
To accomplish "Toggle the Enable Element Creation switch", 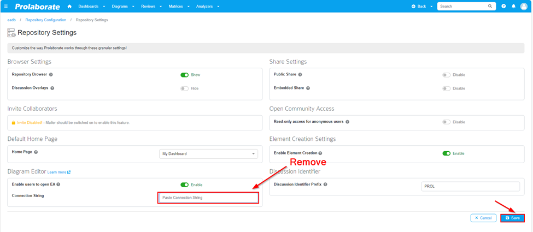I will point(446,153).
